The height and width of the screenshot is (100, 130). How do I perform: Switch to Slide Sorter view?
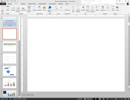click(x=100, y=99)
